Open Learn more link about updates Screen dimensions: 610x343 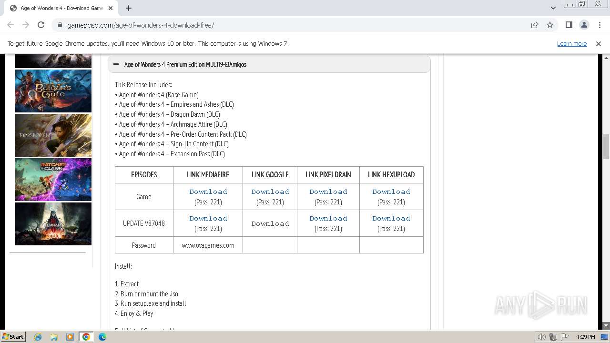coord(572,43)
